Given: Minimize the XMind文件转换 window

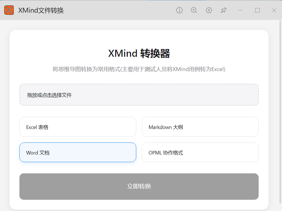Looking at the screenshot, I should click(x=240, y=10).
